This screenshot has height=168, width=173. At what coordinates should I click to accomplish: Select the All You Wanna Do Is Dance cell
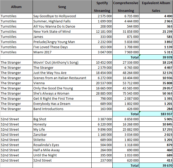click(62, 26)
